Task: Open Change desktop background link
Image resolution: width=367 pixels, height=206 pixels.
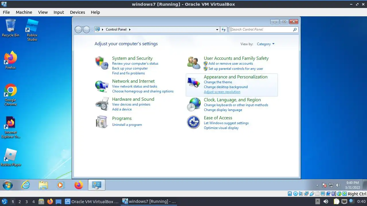Action: click(226, 87)
